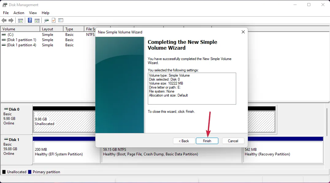Open Help via the blue question mark icon
This screenshot has height=183, width=330.
pyautogui.click(x=30, y=21)
